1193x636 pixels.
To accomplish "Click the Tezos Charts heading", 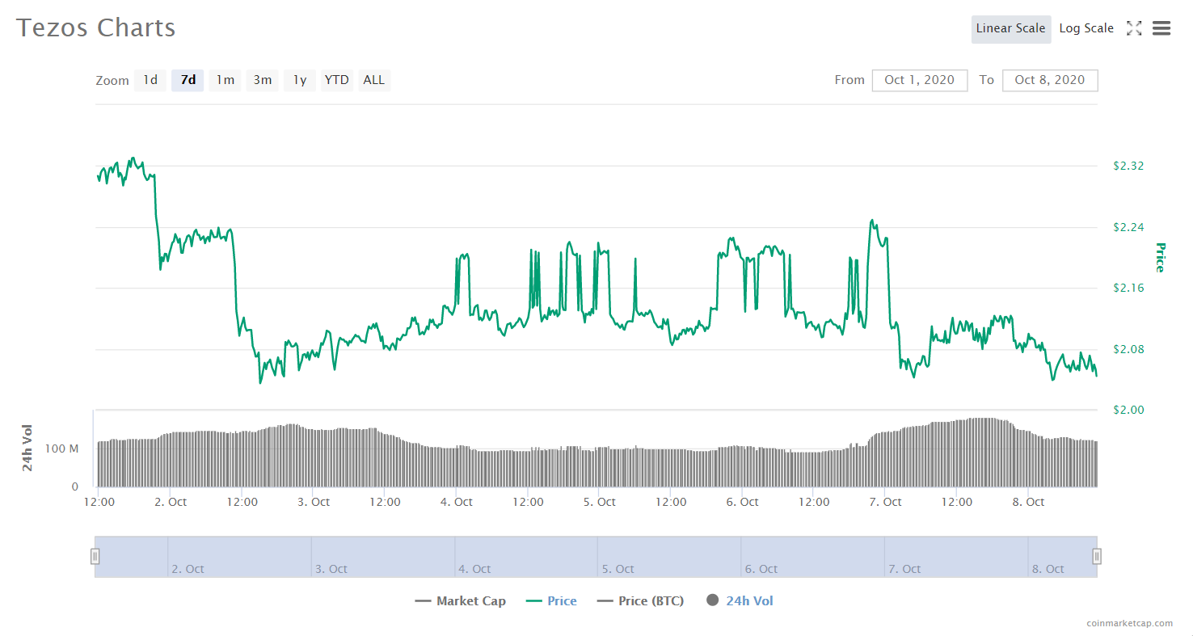I will [x=96, y=27].
